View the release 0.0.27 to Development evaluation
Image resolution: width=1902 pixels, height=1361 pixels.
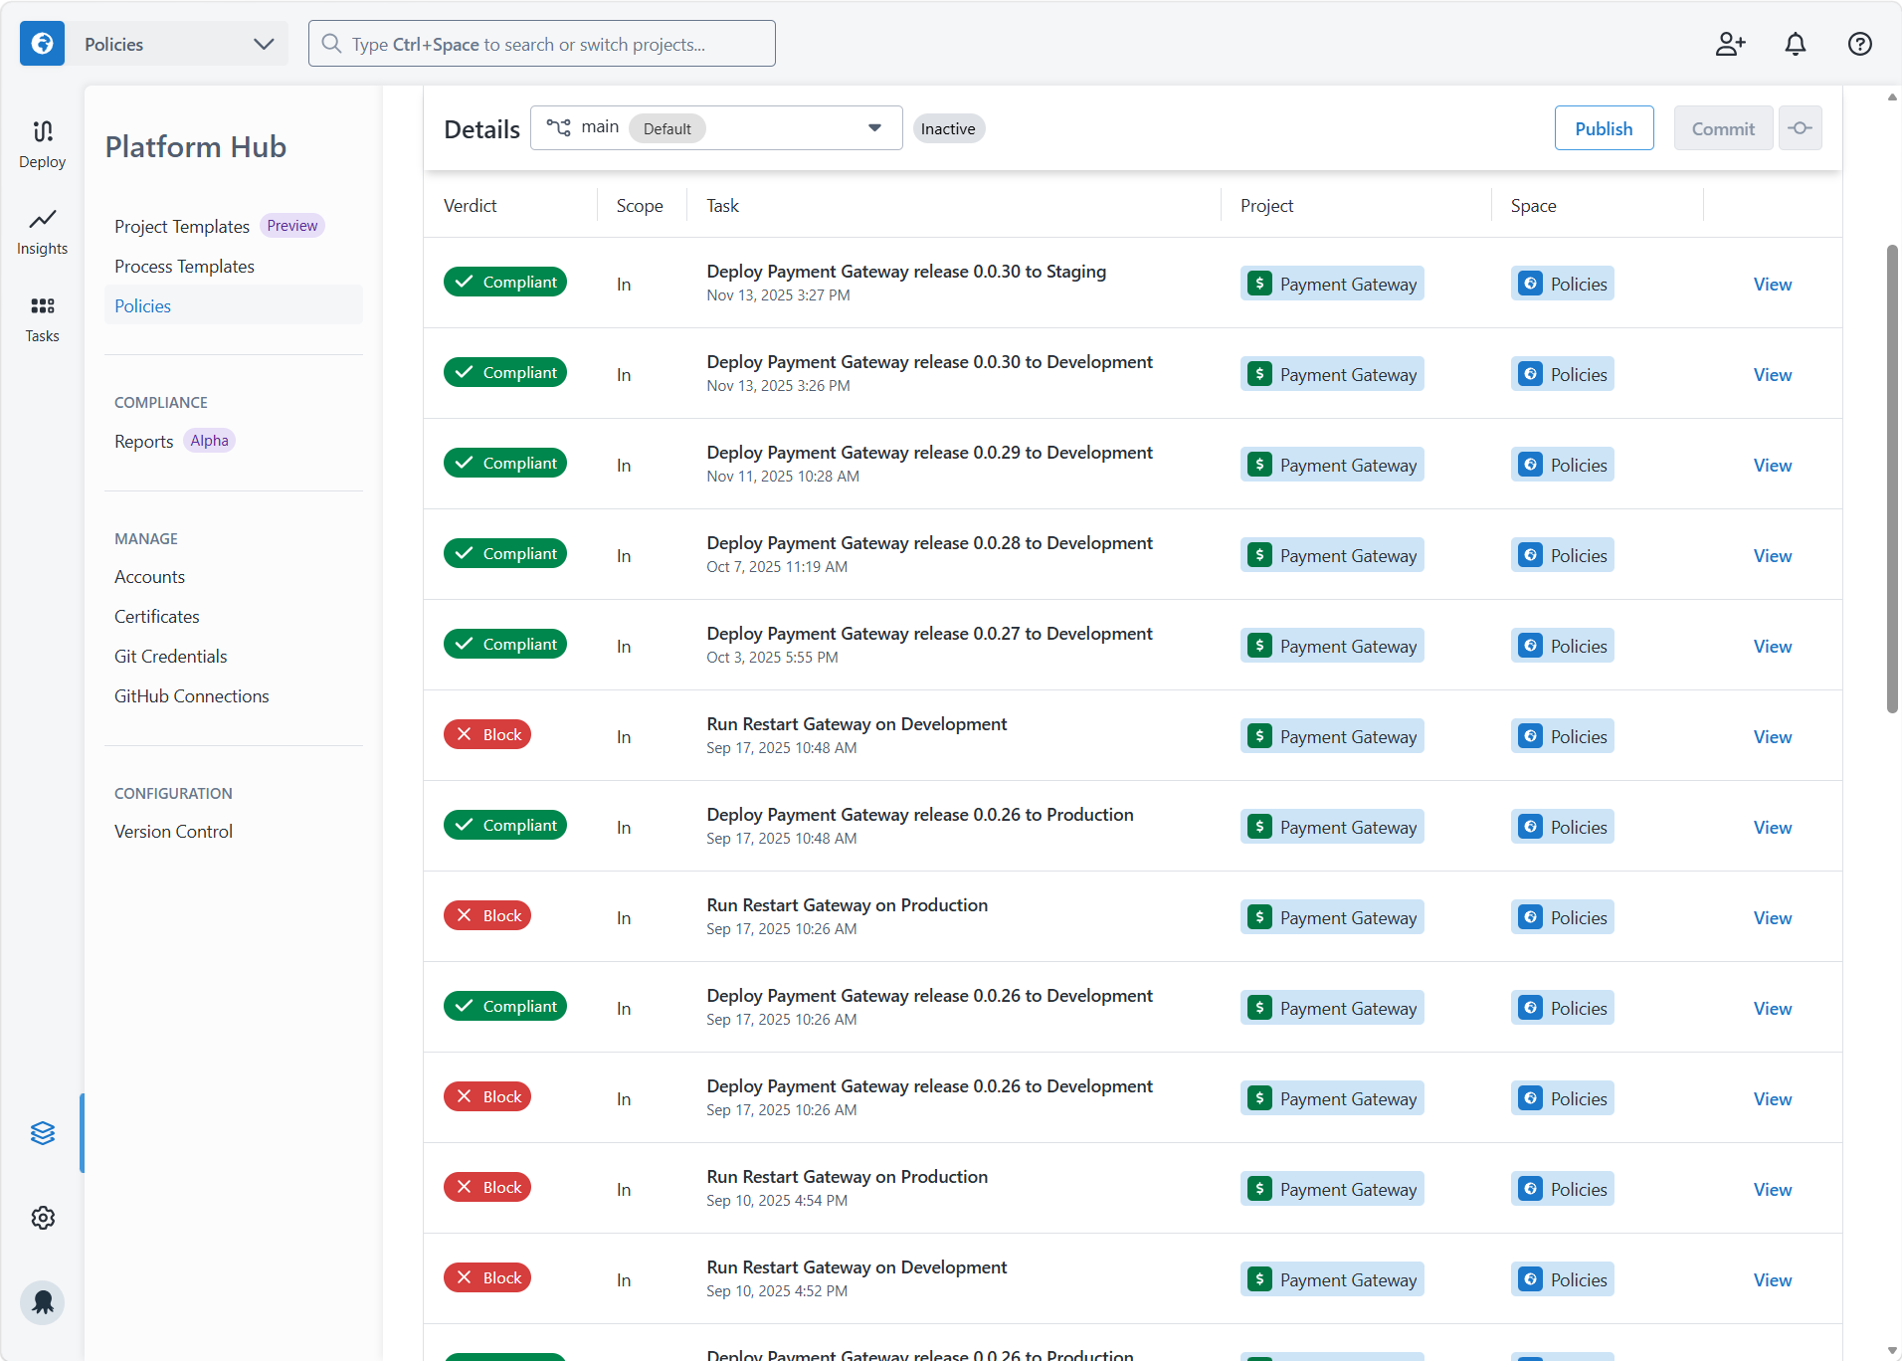coord(1772,646)
